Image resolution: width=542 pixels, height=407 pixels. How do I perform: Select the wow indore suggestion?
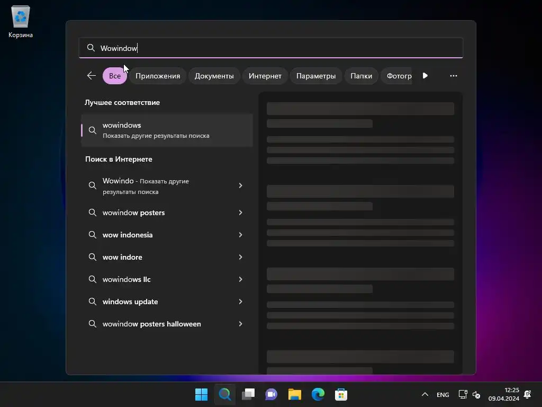[167, 257]
